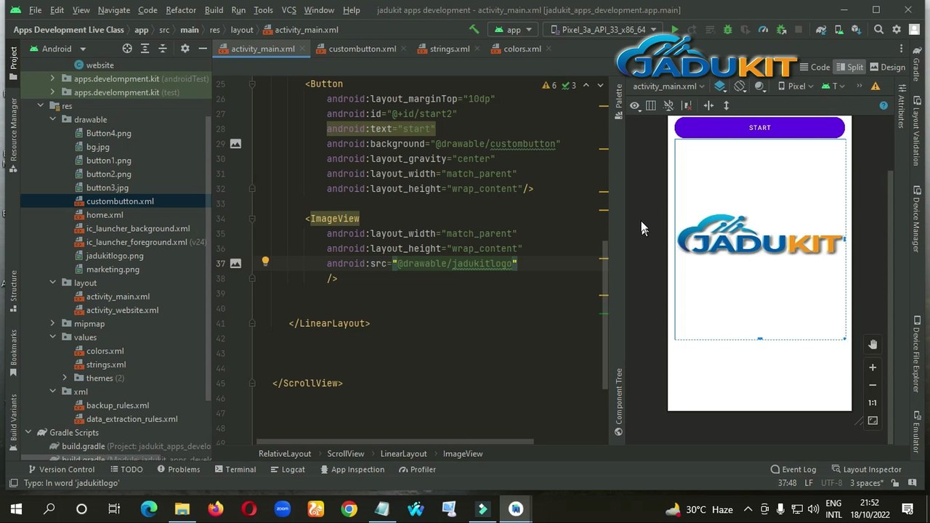Open the Logcat tool window
Viewport: 930px width, 523px height.
tap(286, 469)
